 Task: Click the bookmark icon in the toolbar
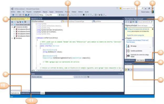(x=84, y=15)
